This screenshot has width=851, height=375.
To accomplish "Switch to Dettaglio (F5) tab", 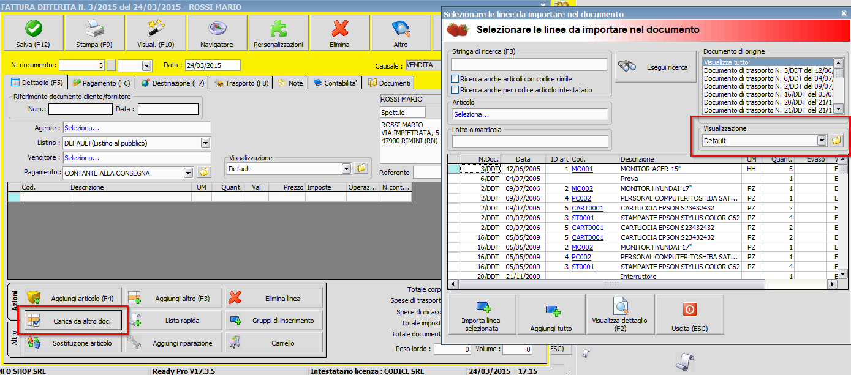I will tap(38, 83).
